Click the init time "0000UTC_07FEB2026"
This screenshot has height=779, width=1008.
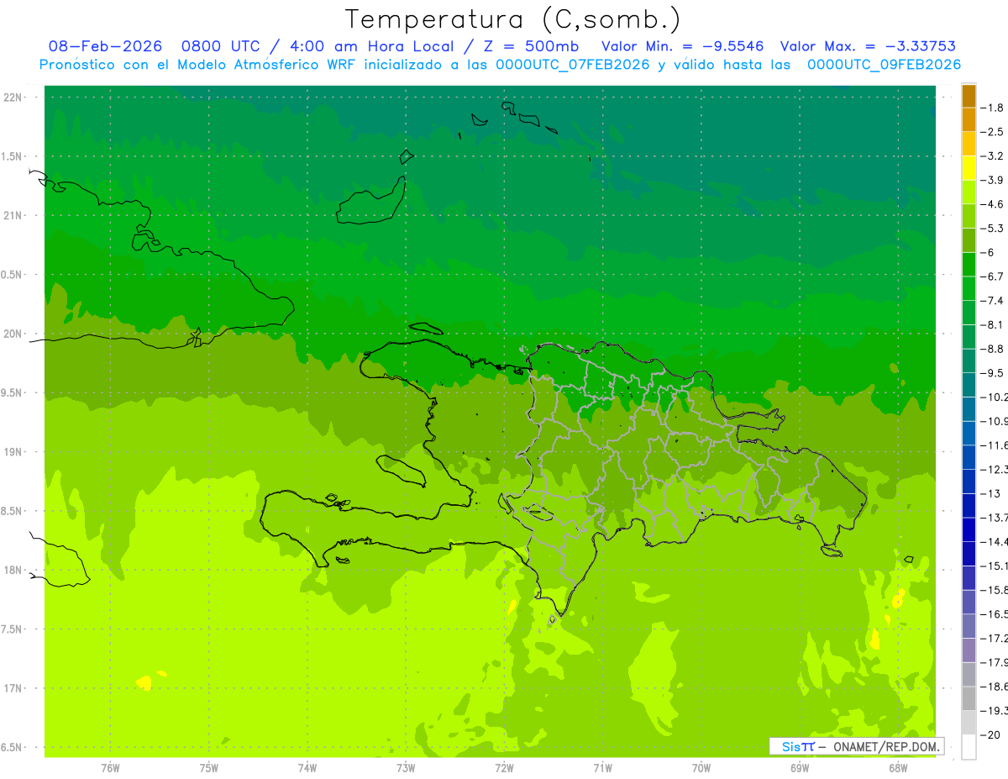point(573,65)
